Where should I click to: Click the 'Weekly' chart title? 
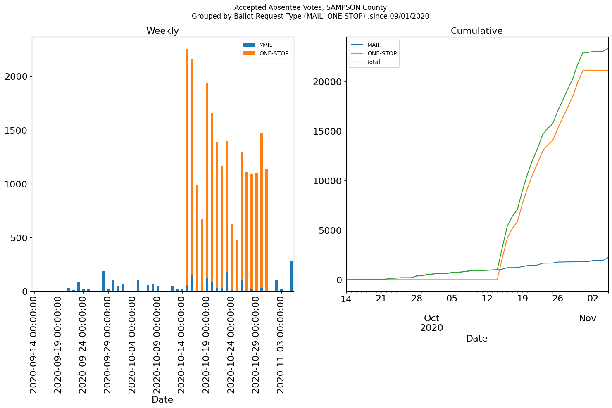pos(162,31)
